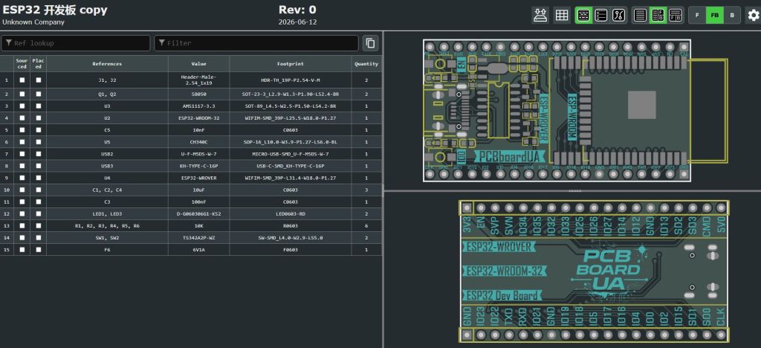Tick Placed checkbox for F6 row
This screenshot has height=348, width=761.
(x=39, y=249)
